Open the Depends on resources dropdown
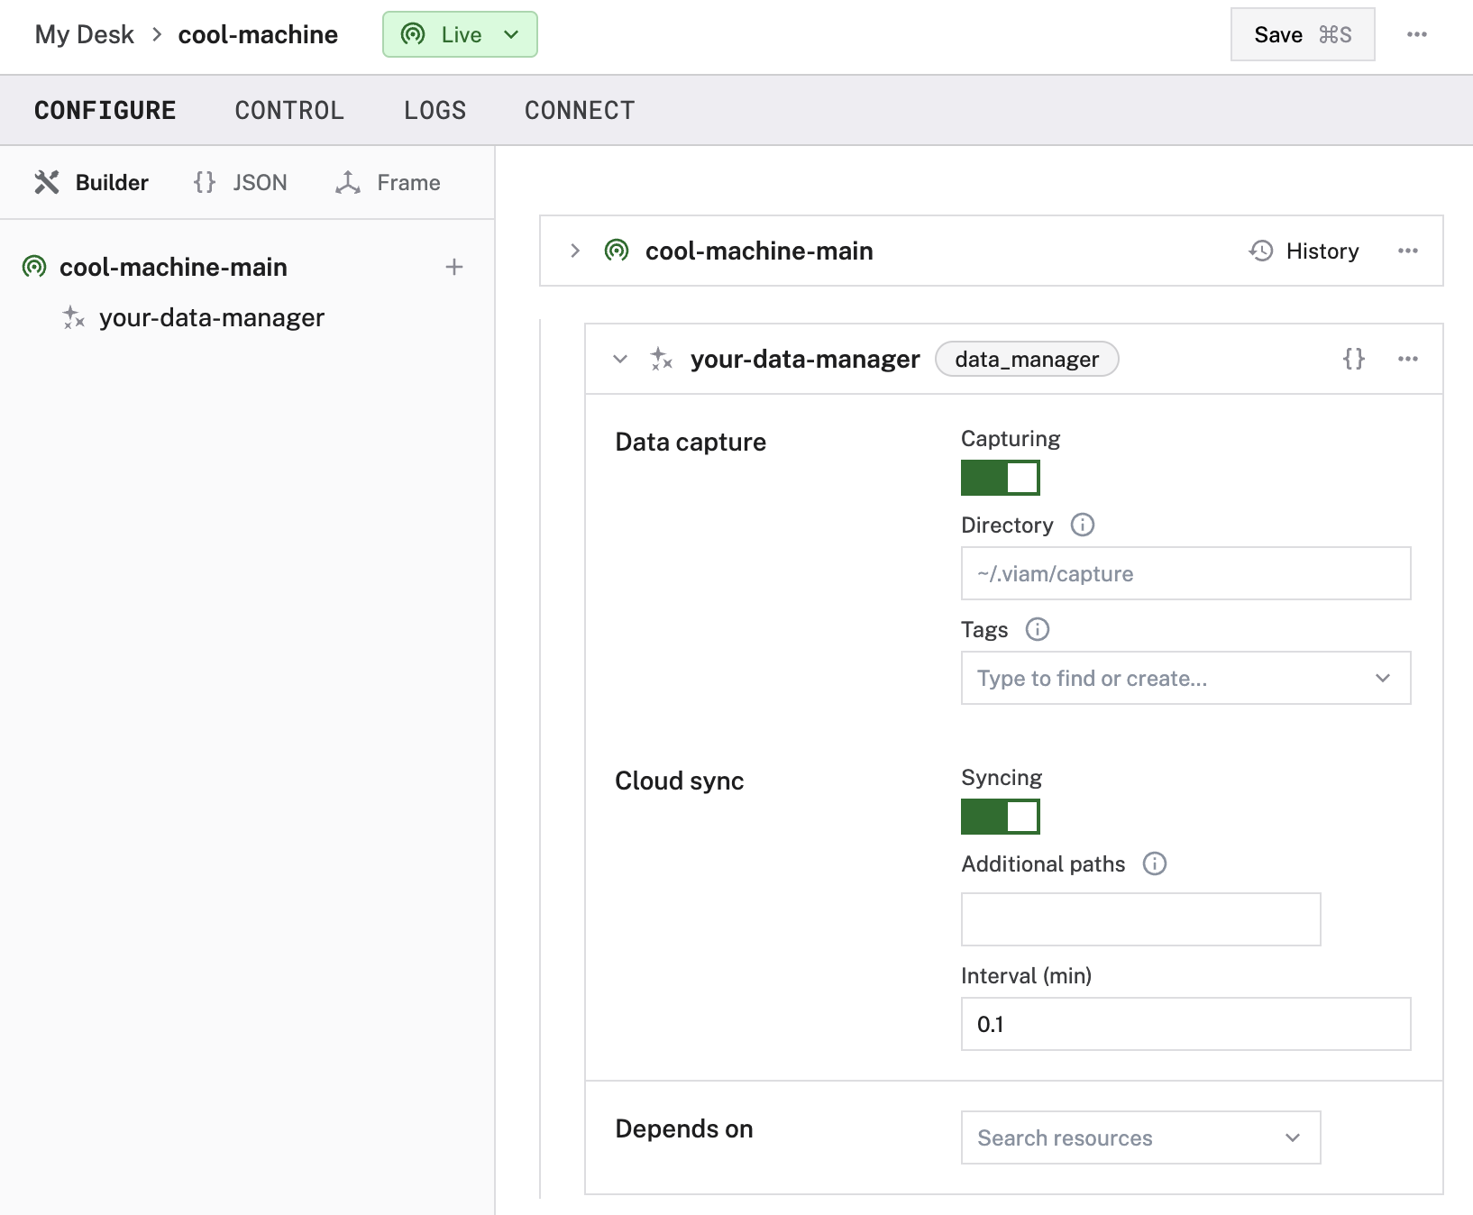The image size is (1473, 1215). [1139, 1137]
